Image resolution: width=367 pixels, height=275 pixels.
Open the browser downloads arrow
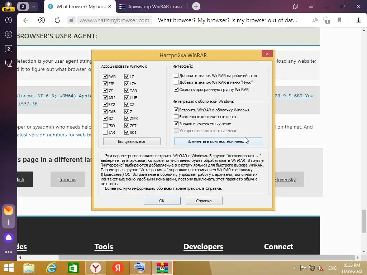(x=358, y=20)
